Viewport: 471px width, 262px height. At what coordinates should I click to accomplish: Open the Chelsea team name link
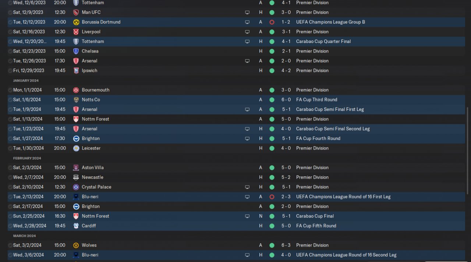point(90,51)
